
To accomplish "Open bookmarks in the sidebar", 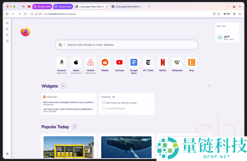I will pyautogui.click(x=7, y=35).
